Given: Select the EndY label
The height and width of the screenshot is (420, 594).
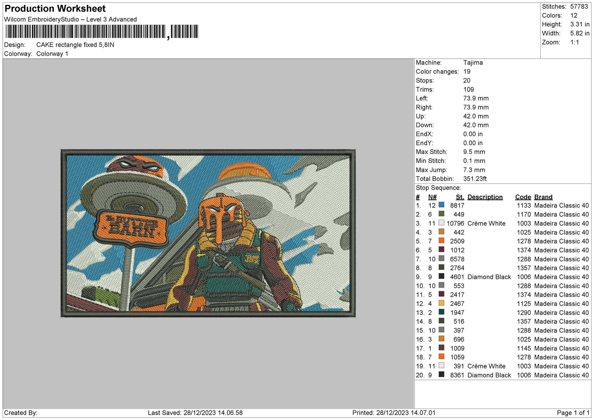Looking at the screenshot, I should point(425,143).
